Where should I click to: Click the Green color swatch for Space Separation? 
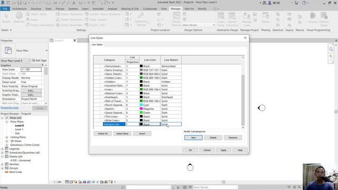click(141, 112)
